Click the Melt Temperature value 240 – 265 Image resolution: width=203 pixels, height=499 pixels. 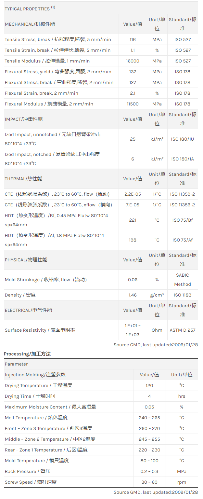pos(149,418)
